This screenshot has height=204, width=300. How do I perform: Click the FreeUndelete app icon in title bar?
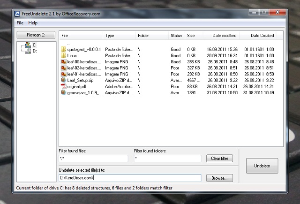coord(17,14)
